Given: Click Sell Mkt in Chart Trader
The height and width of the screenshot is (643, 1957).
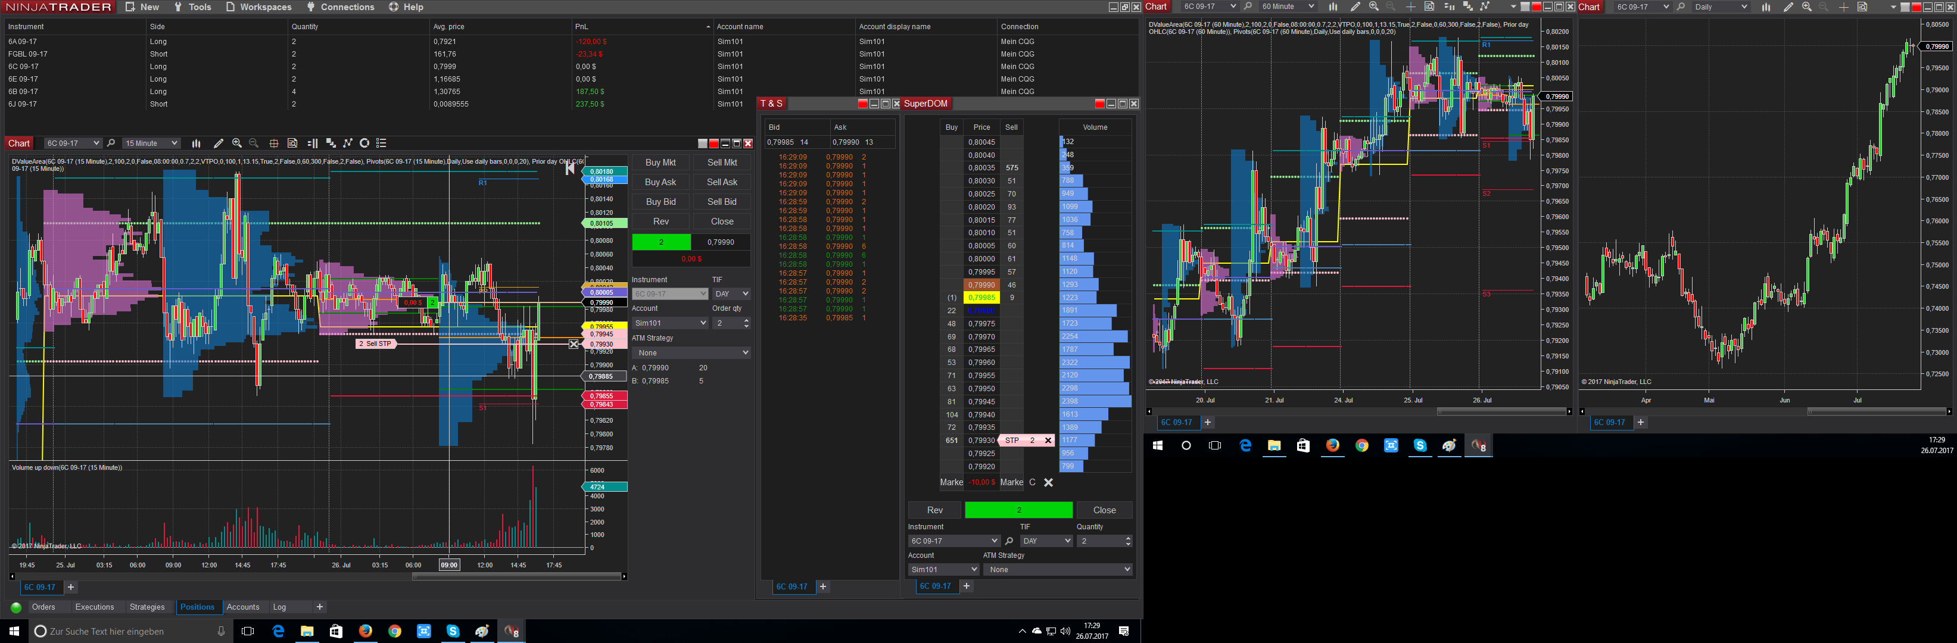Looking at the screenshot, I should (x=722, y=163).
